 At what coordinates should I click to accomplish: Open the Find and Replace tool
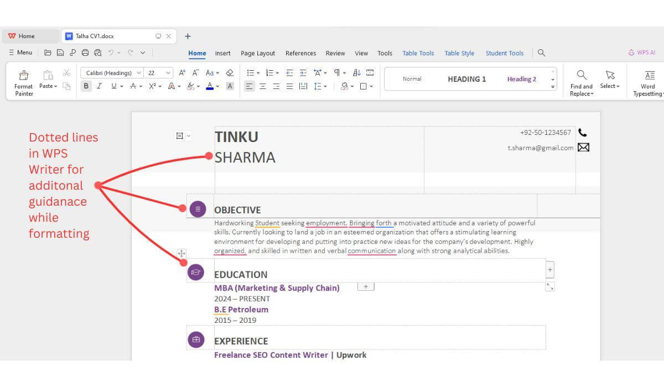pos(582,82)
